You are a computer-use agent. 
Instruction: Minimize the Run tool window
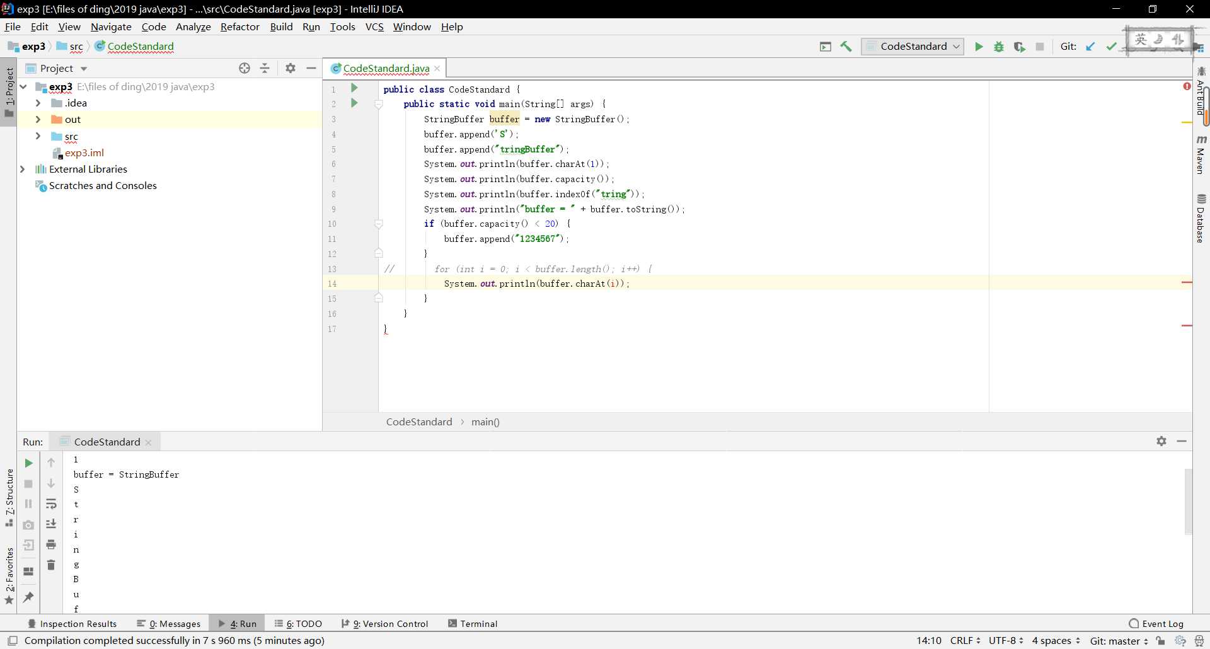tap(1182, 441)
